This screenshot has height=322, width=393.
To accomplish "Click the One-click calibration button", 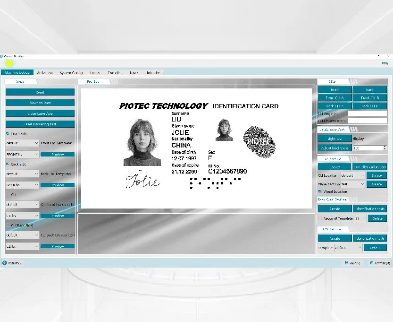I will (x=370, y=167).
